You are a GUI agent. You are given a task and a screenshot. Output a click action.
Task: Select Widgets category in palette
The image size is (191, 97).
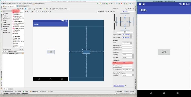(6, 13)
